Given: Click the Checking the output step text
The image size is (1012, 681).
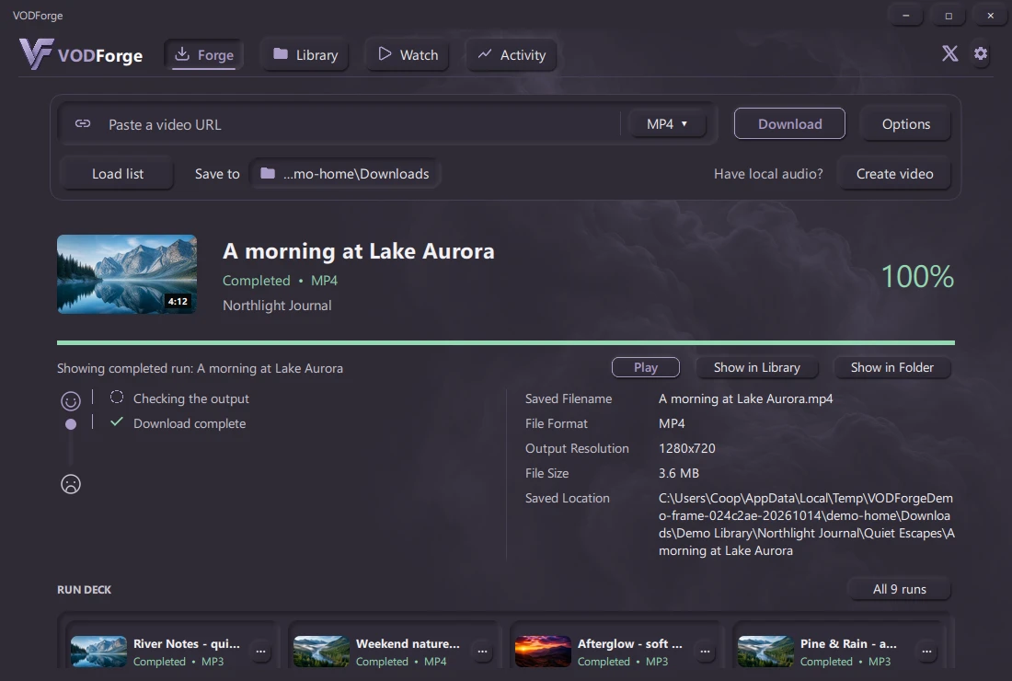Looking at the screenshot, I should point(191,398).
